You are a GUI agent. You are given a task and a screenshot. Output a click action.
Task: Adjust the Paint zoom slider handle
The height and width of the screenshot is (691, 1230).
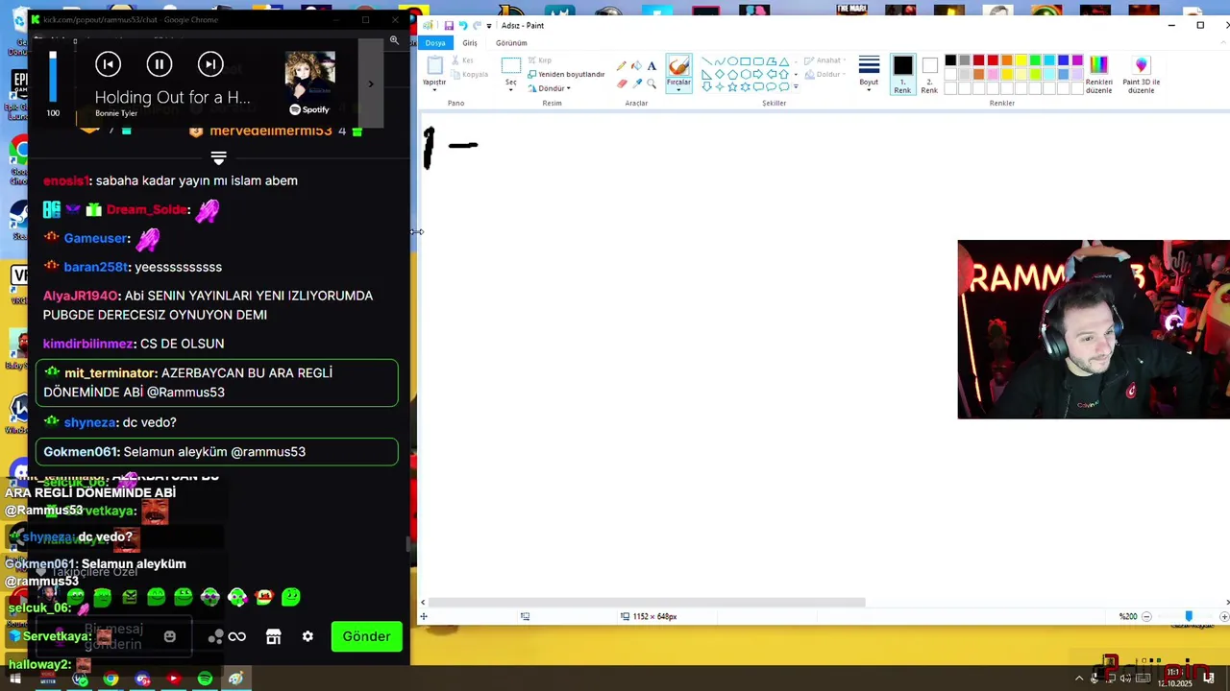[x=1189, y=616]
